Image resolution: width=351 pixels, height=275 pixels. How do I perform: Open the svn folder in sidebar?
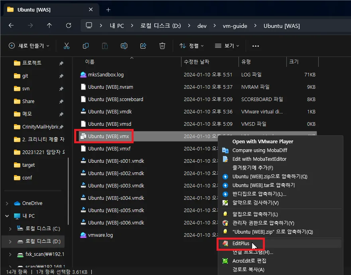pos(26,89)
